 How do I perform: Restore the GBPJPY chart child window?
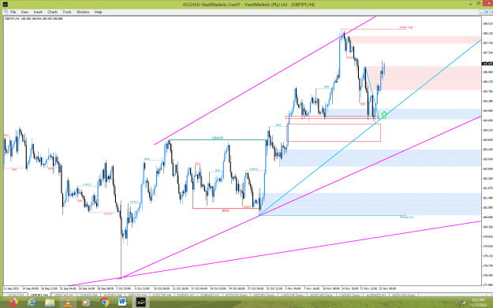click(x=486, y=12)
